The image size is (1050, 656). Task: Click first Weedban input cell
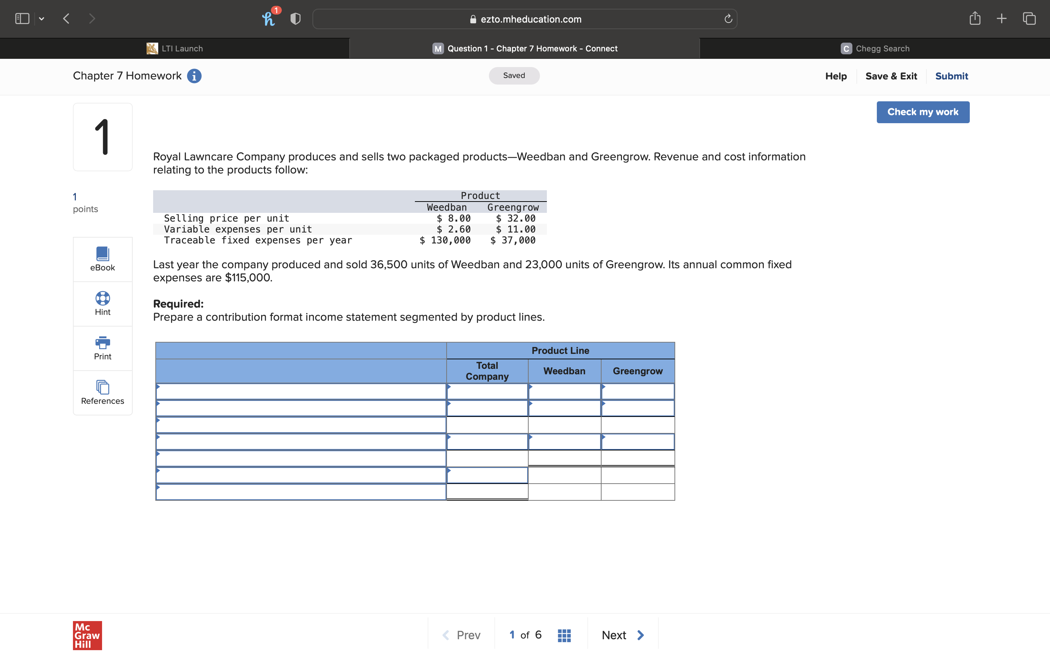click(564, 391)
